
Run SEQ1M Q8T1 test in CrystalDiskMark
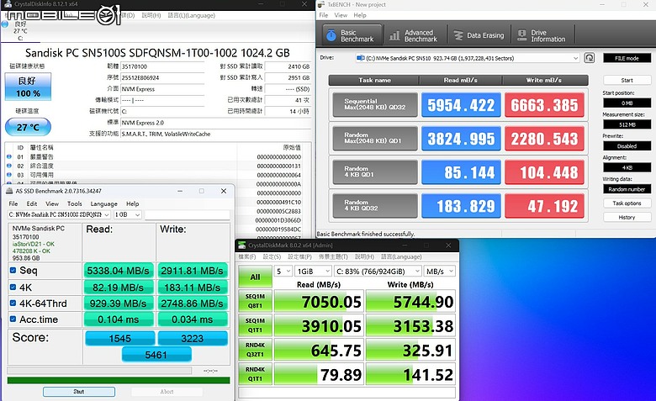[x=255, y=301]
